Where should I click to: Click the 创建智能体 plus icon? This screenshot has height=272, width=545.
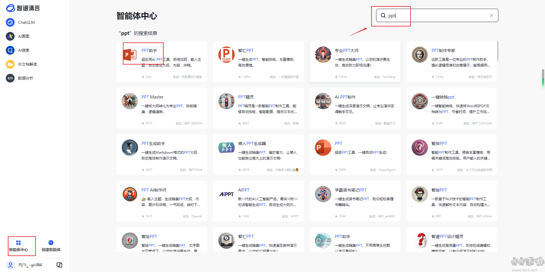pos(51,242)
